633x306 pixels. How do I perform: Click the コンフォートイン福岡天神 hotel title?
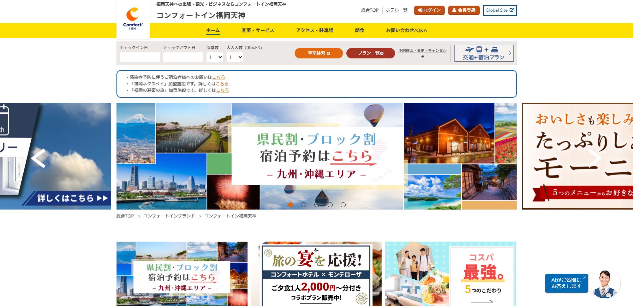201,15
